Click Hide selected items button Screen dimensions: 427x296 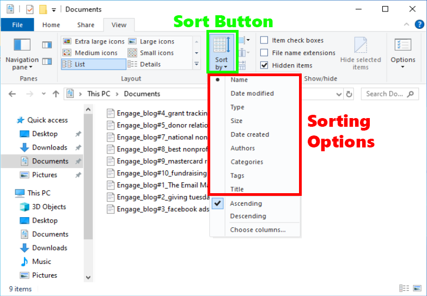(x=361, y=53)
